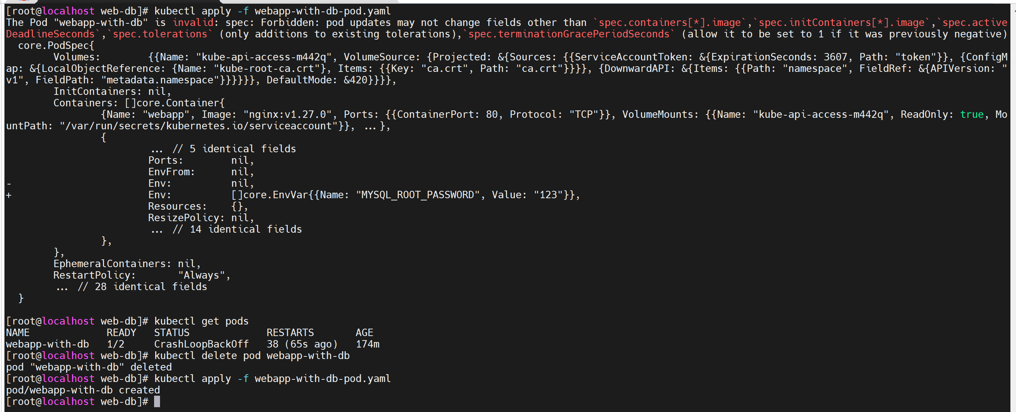Image resolution: width=1016 pixels, height=412 pixels.
Task: Click the "pod/webapp-with-db created" output line
Action: (x=83, y=390)
